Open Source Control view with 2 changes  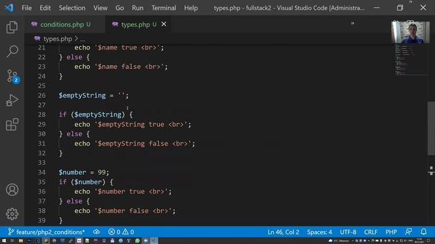[12, 76]
